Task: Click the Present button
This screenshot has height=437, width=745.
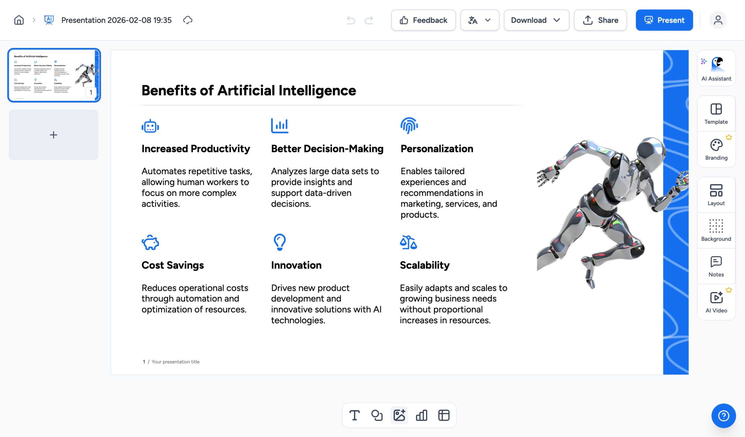Action: click(x=664, y=20)
